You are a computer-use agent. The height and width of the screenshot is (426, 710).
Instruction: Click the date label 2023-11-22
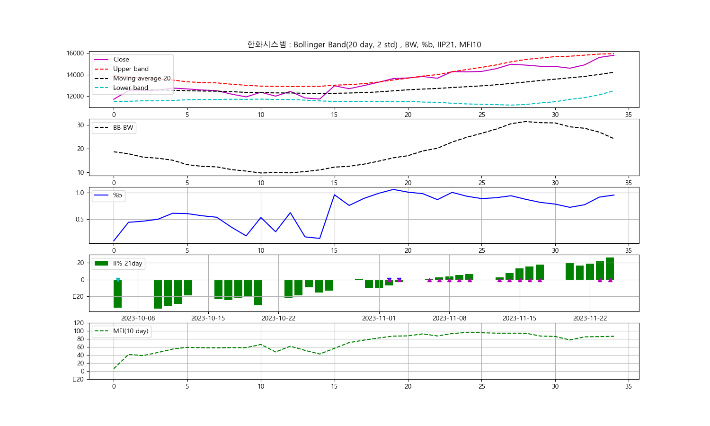(590, 319)
